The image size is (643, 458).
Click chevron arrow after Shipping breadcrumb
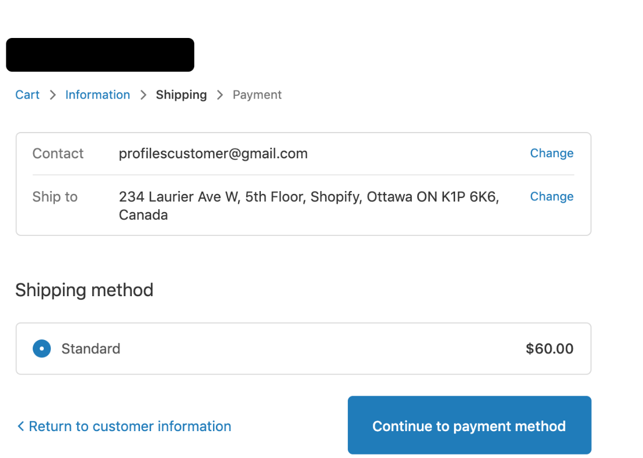point(220,95)
